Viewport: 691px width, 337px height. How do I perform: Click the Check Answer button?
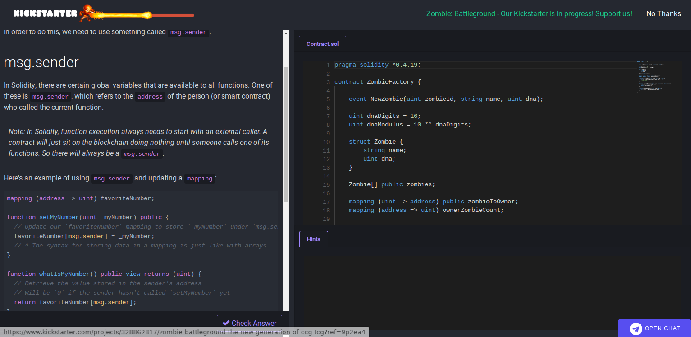249,323
